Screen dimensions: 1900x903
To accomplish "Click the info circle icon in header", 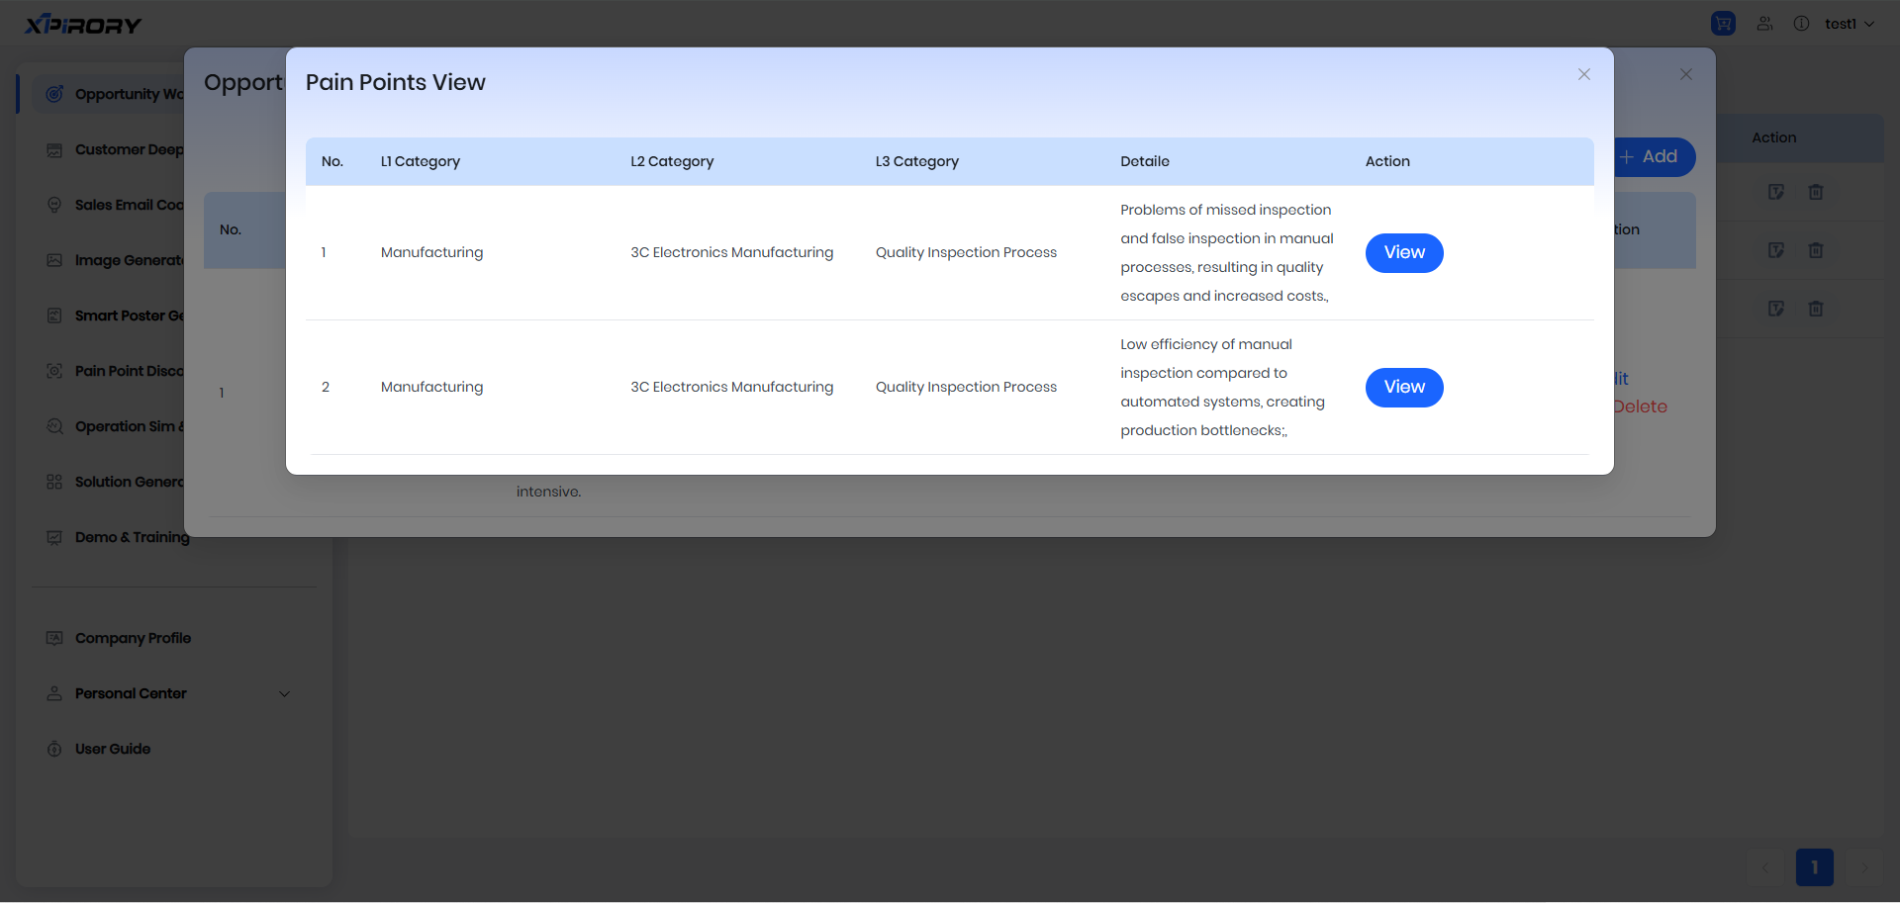I will coord(1801,24).
